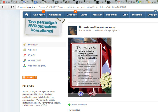Viewport: 158px width, 112px height.
Task: Click the orange badge 3 on Galerijas
Action: (x=44, y=12)
